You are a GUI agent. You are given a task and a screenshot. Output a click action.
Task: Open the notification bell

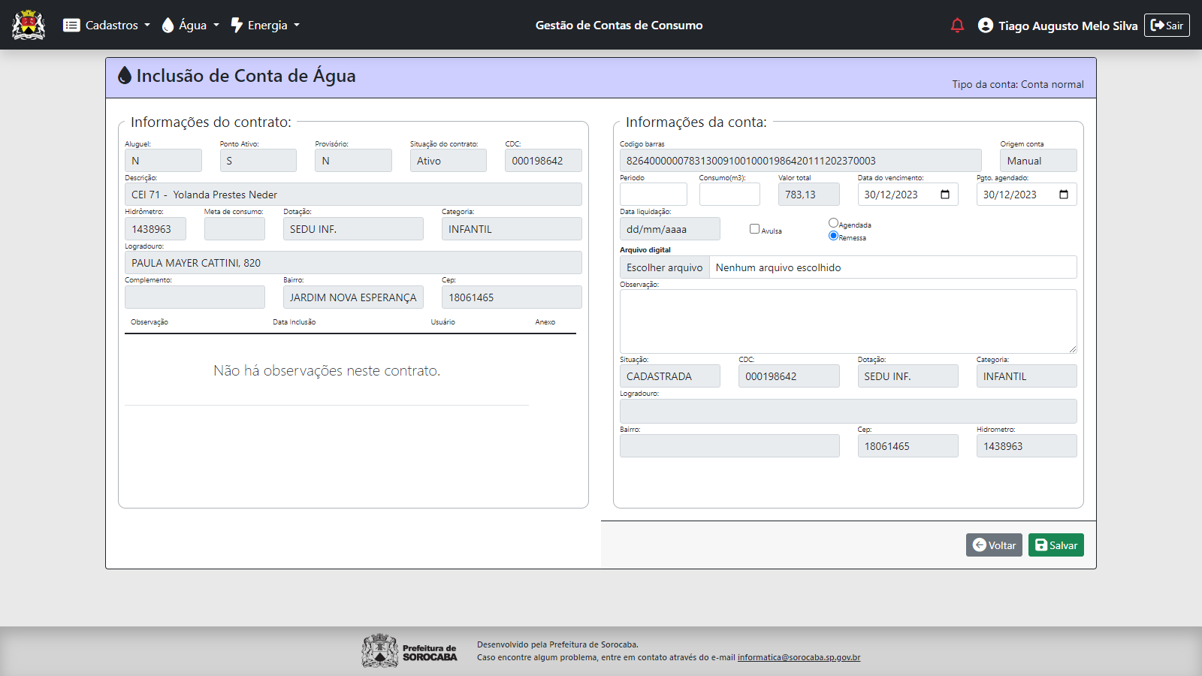click(957, 26)
